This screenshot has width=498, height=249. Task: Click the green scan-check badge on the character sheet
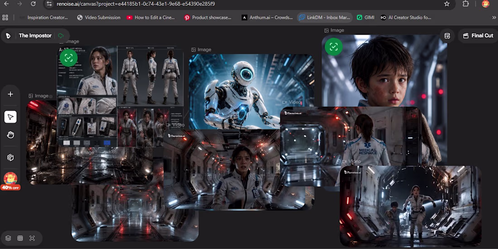click(69, 58)
